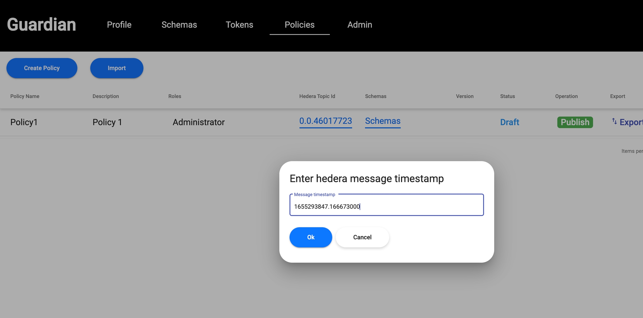643x318 pixels.
Task: Open Hedera topic 0.0.46017723 link
Action: click(325, 121)
